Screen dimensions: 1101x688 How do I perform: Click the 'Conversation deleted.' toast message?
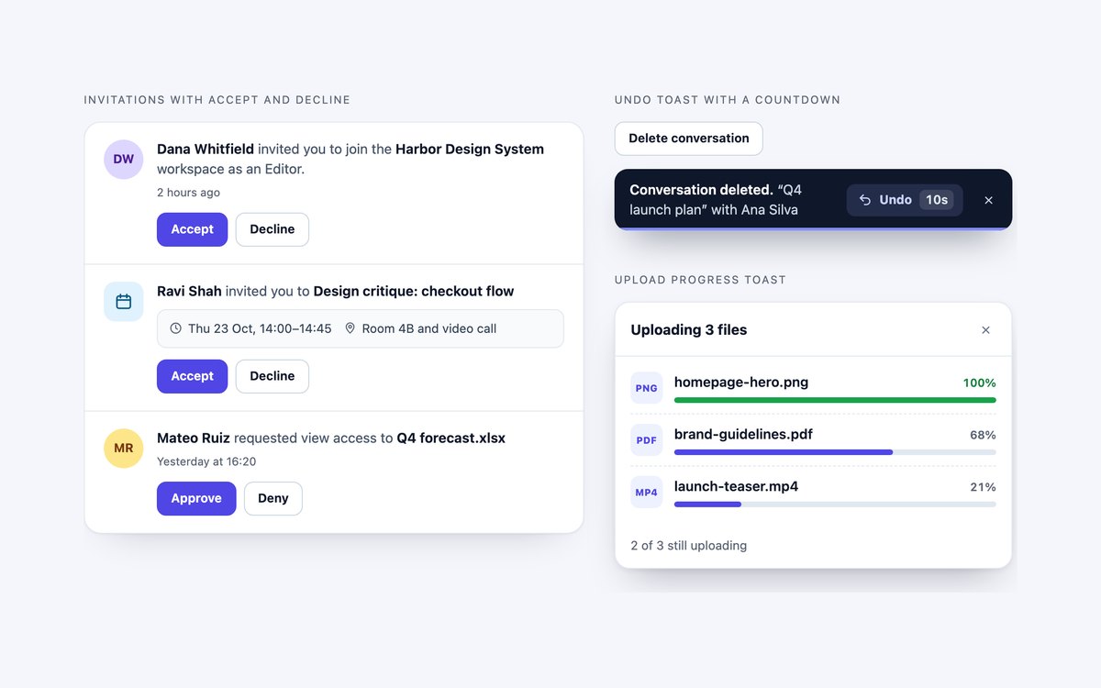click(701, 190)
